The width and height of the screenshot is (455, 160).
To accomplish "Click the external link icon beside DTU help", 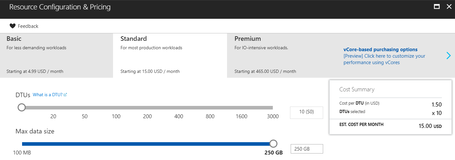I will click(x=65, y=95).
